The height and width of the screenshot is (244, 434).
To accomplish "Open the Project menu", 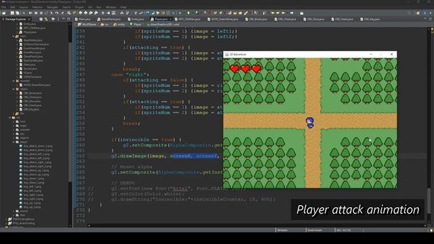I will point(79,7).
